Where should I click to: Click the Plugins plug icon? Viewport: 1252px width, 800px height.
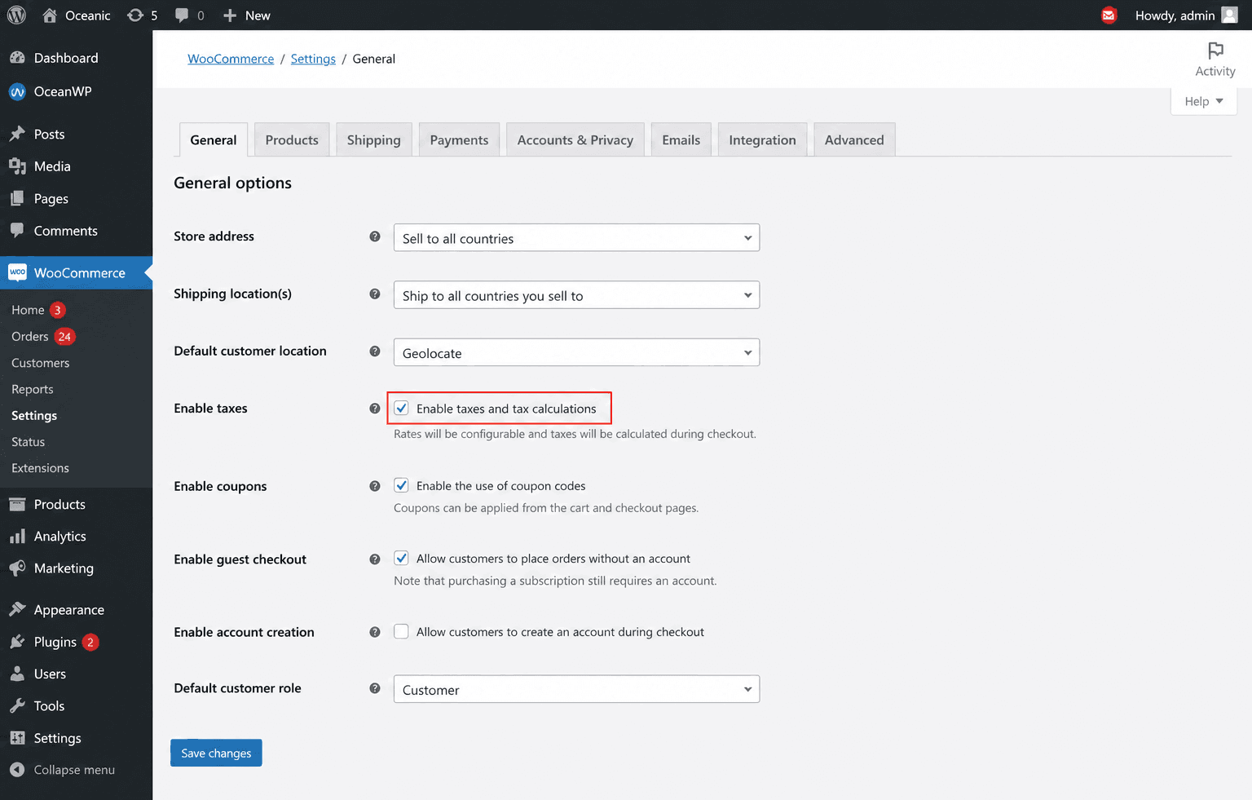point(17,642)
